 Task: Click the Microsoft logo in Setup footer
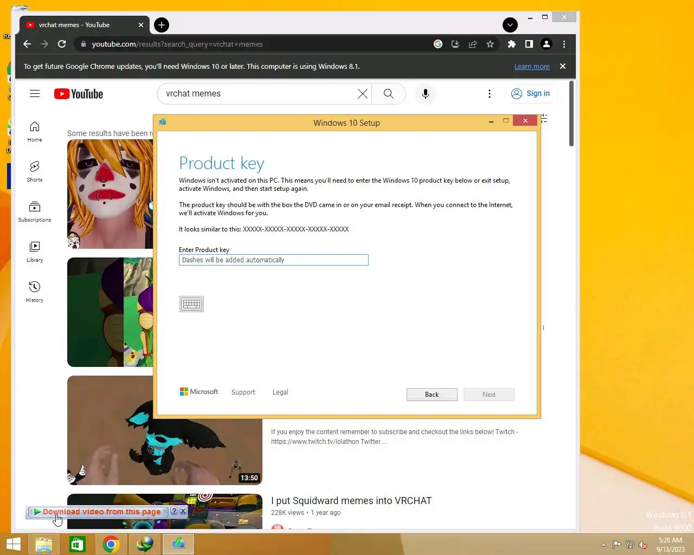click(x=199, y=391)
